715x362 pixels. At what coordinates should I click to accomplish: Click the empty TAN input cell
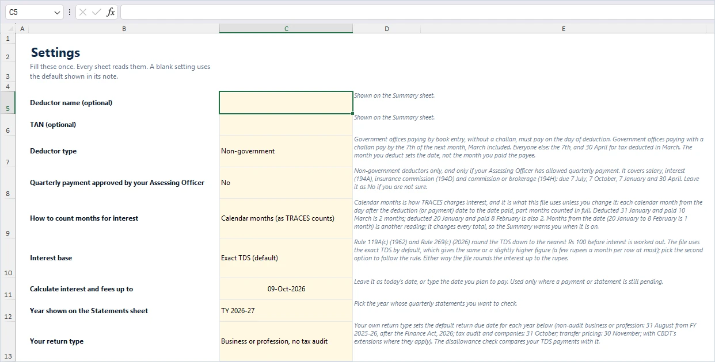click(x=286, y=125)
